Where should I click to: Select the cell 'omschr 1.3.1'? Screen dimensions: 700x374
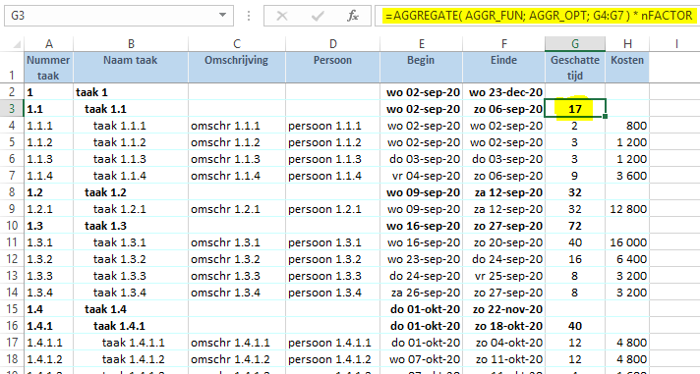[237, 242]
